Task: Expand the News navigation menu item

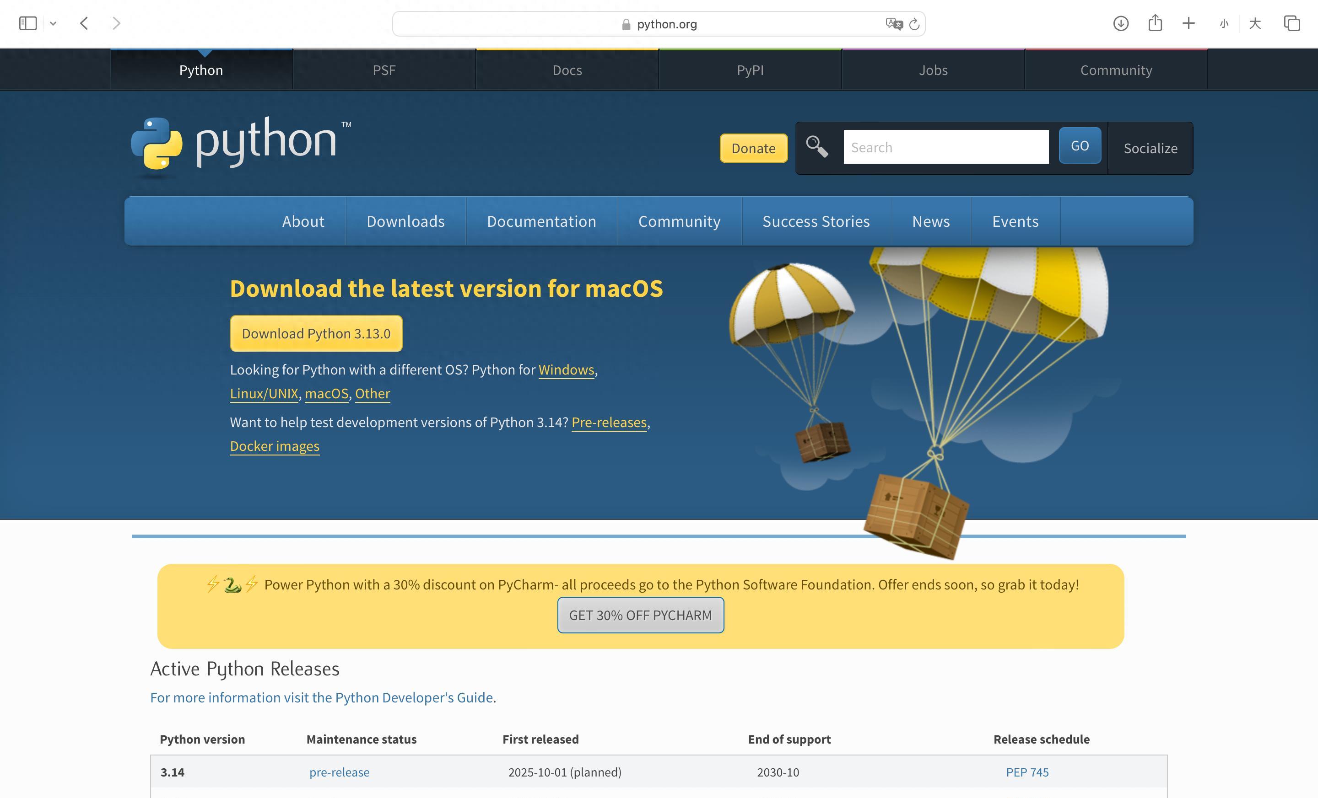Action: [931, 221]
